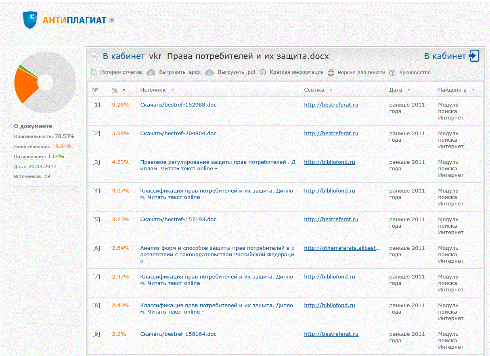Click the question mark manual icon

392,73
